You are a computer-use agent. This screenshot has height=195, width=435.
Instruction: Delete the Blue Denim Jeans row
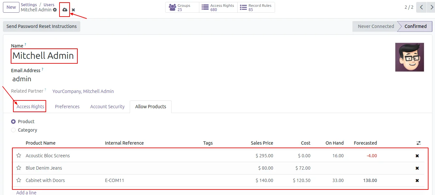click(417, 168)
